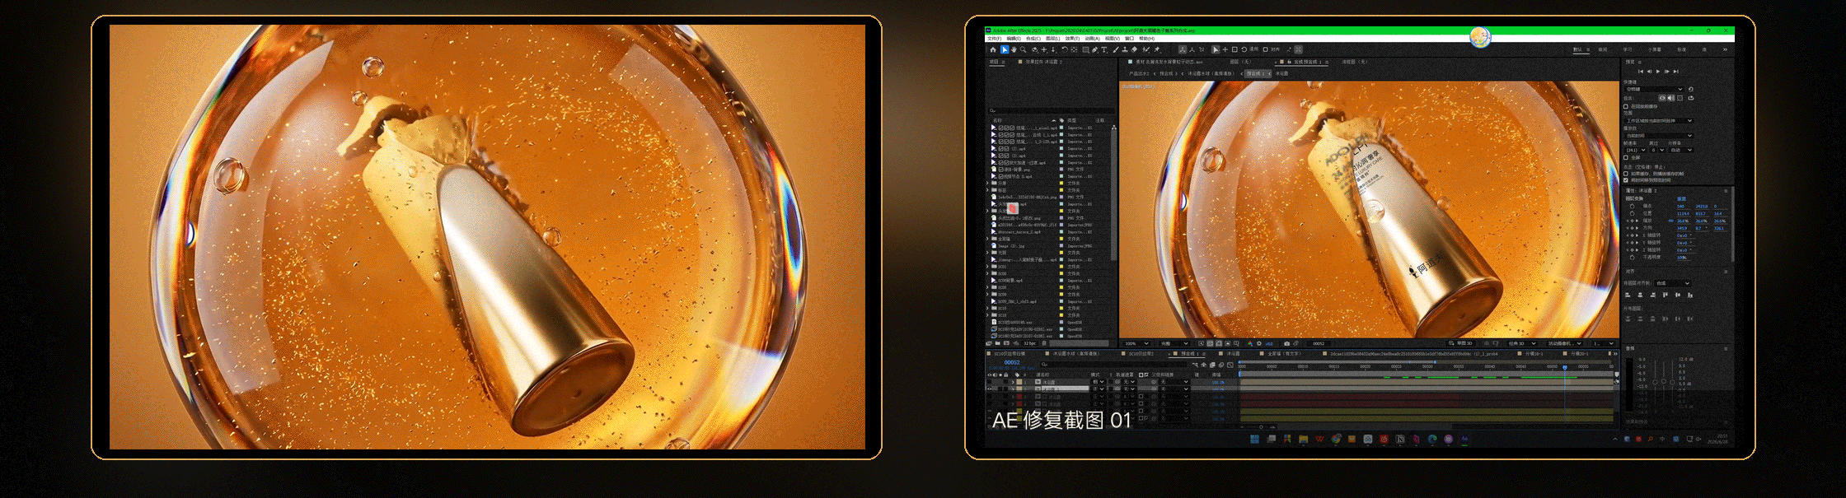Viewport: 1846px width, 498px height.
Task: Click the Play button in Preview panel
Action: pyautogui.click(x=1658, y=72)
